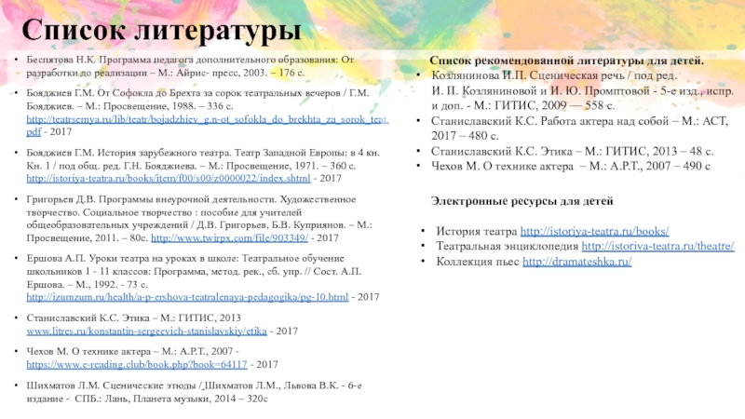The height and width of the screenshot is (419, 745).
Task: Open История театра books link
Action: [594, 231]
